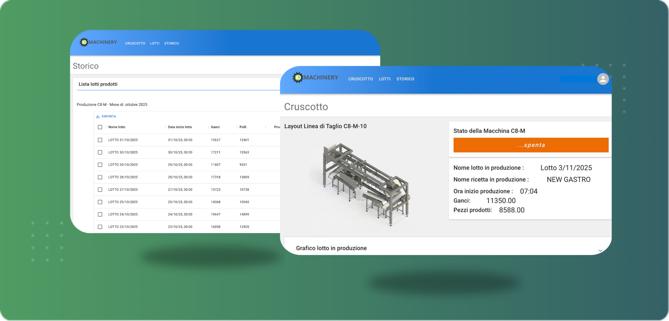Screen dimensions: 669x321
Task: Open the Lotti tab in Cruscotto window
Action: 384,79
